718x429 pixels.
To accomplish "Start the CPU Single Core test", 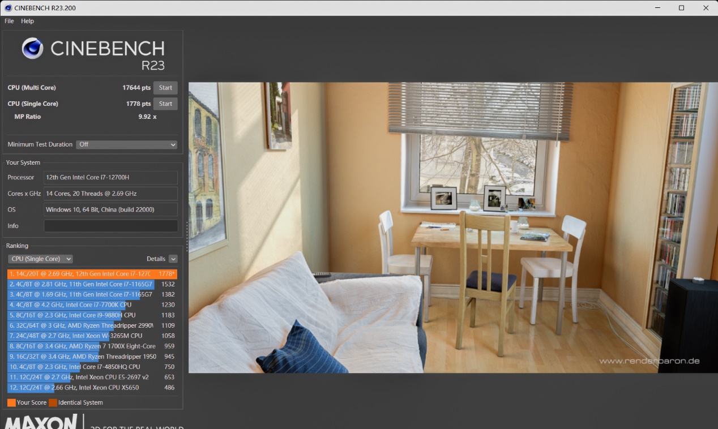I will tap(165, 104).
